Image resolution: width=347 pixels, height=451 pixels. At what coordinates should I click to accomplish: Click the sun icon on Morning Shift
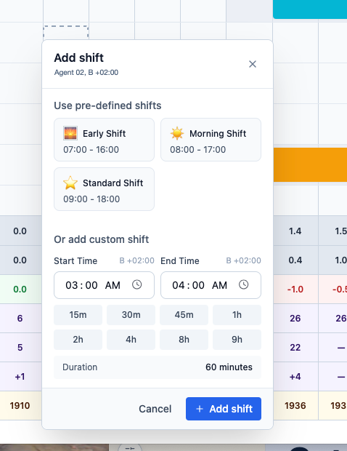177,133
